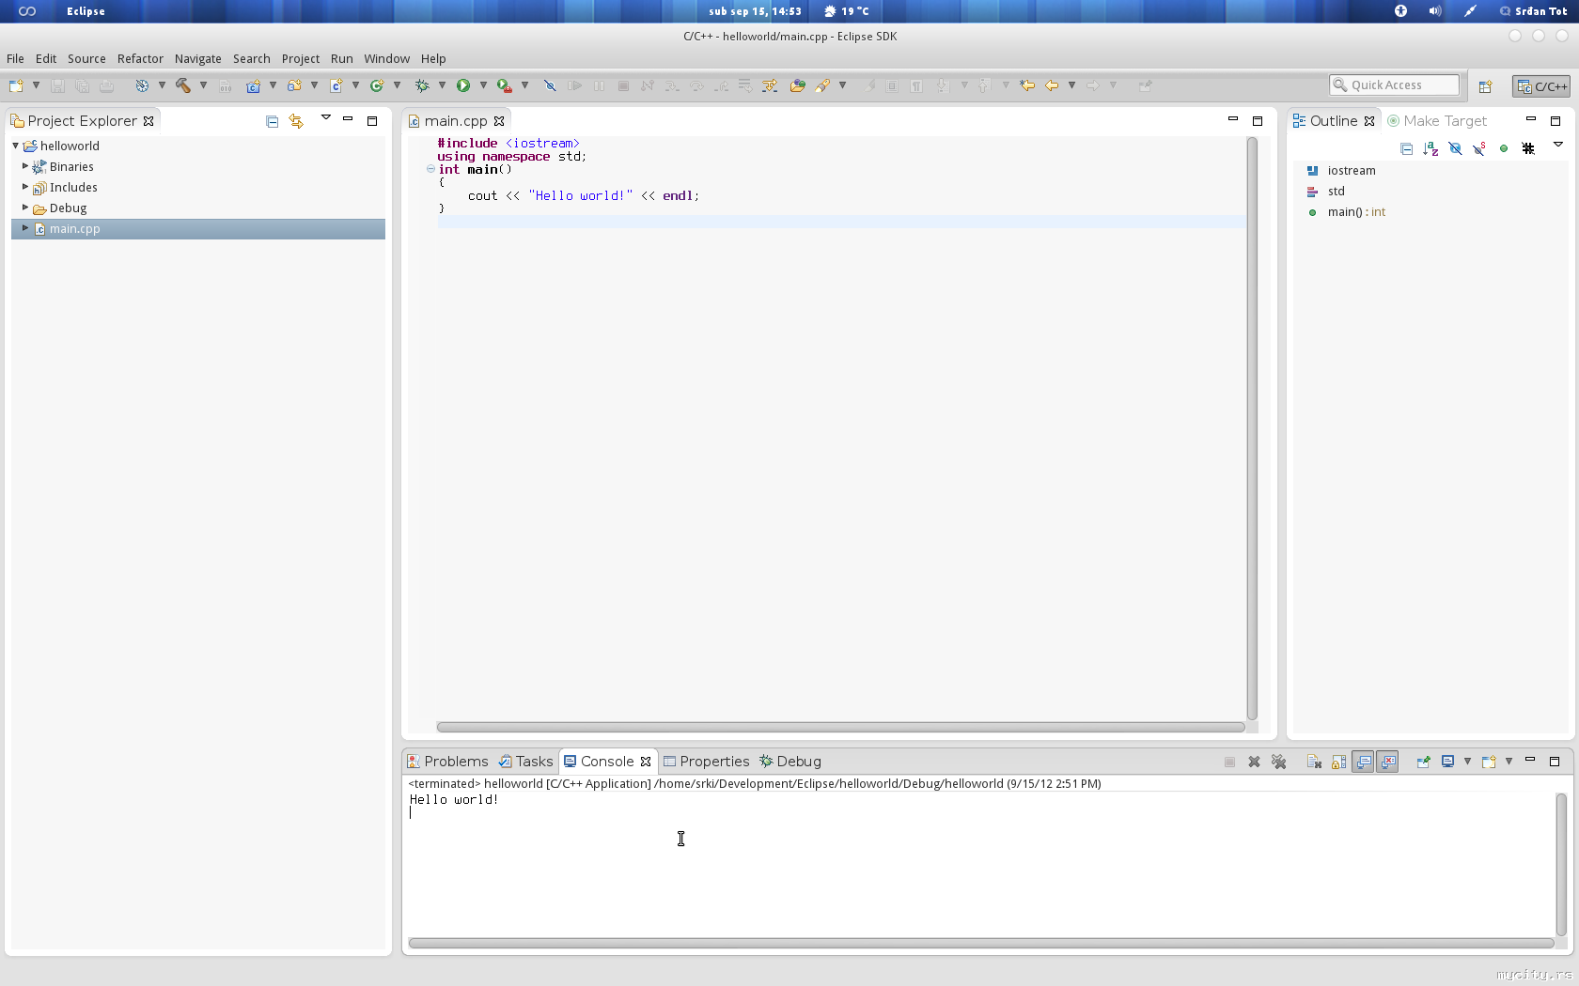This screenshot has height=986, width=1579.
Task: Toggle Show Console on standard output change
Action: click(1363, 762)
